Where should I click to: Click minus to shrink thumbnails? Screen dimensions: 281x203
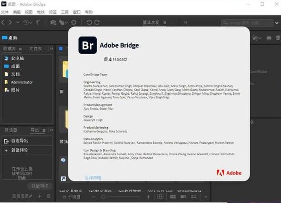[x=94, y=197]
